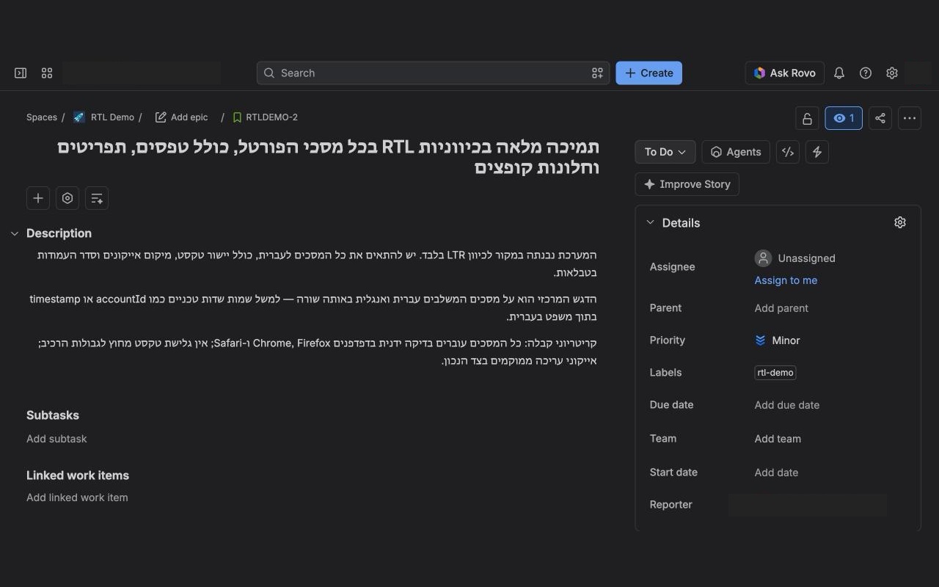939x587 pixels.
Task: Toggle the watch eye button
Action: 844,118
